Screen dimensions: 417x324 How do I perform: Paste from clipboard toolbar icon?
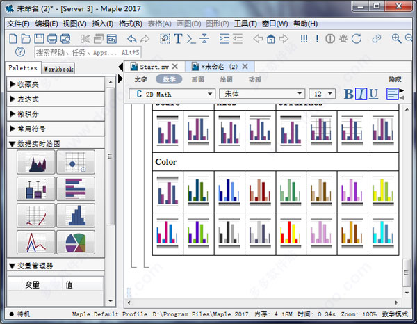[111, 39]
